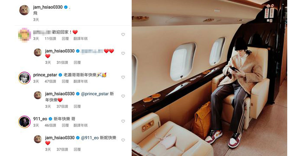Open prince_pstar's profile picture
This screenshot has width=300, height=156.
pos(24,78)
